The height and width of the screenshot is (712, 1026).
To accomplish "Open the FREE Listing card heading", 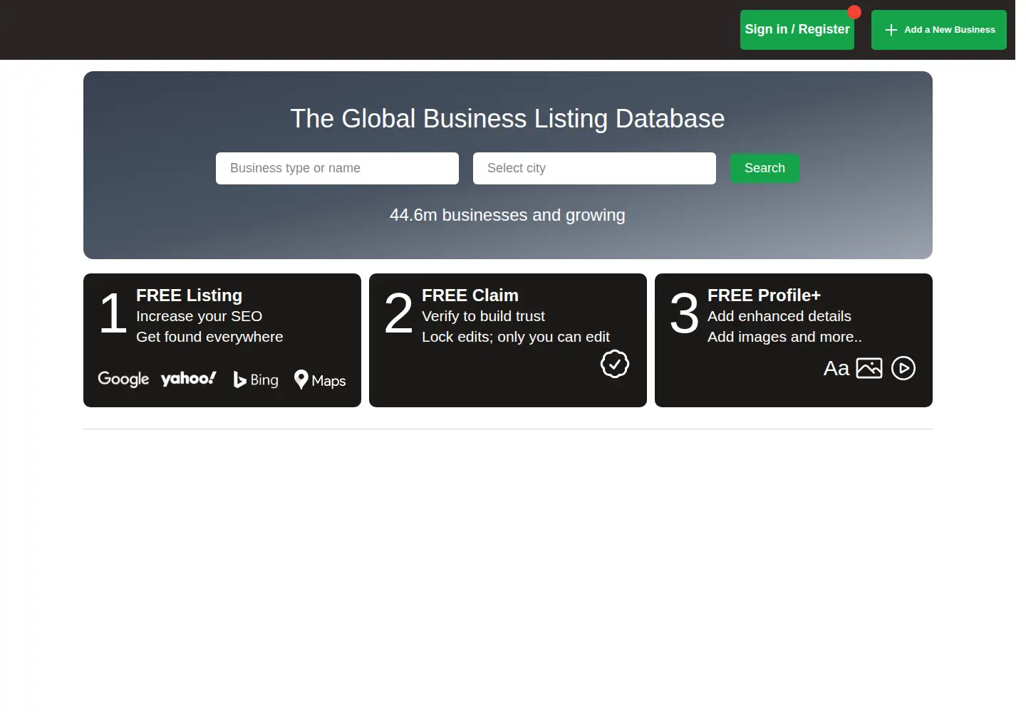I will tap(189, 295).
